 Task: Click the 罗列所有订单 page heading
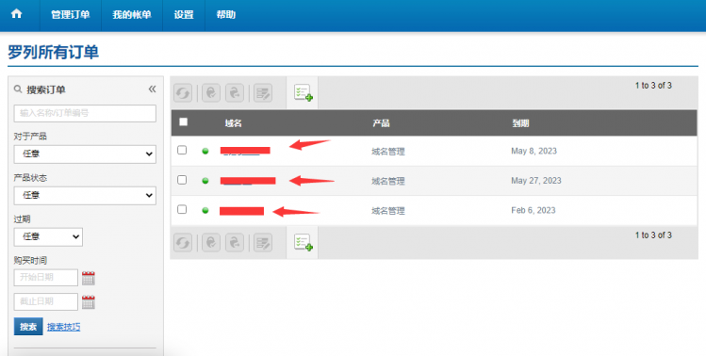pos(53,52)
